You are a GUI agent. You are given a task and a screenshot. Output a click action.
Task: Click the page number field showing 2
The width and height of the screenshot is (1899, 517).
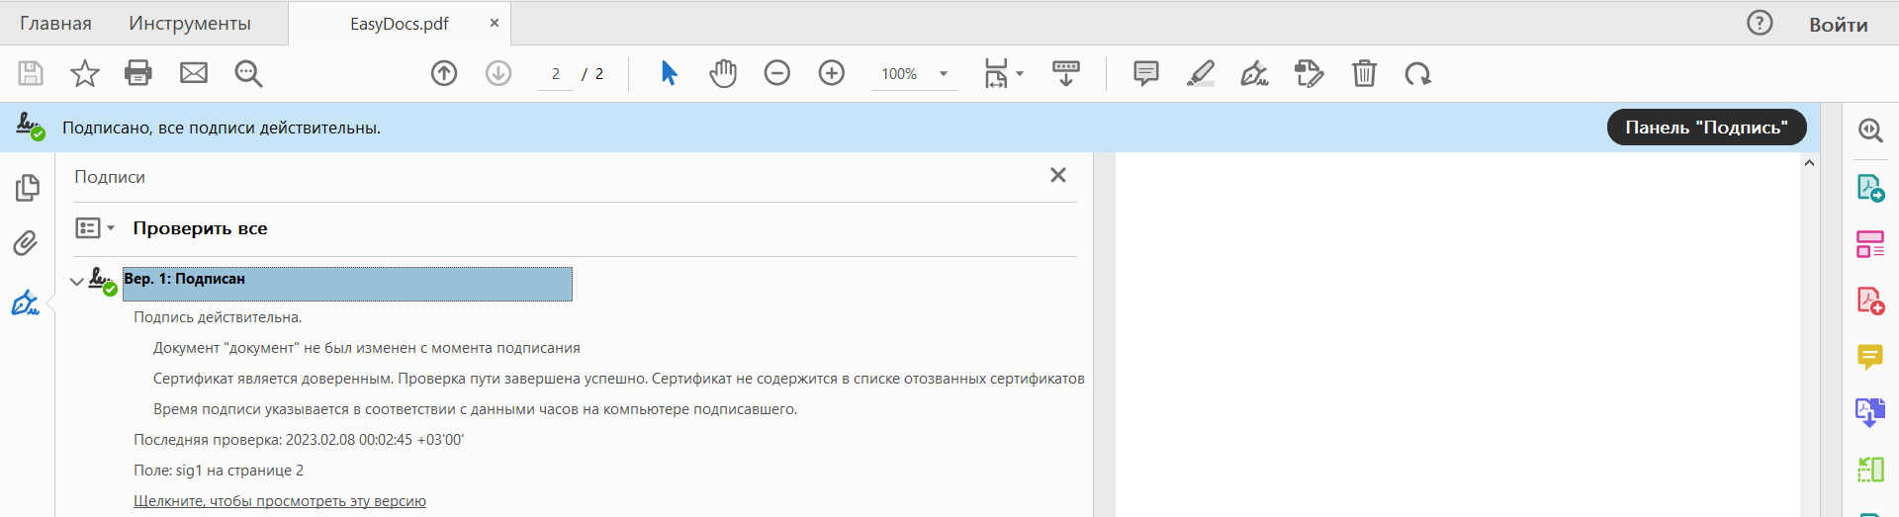[x=556, y=74]
